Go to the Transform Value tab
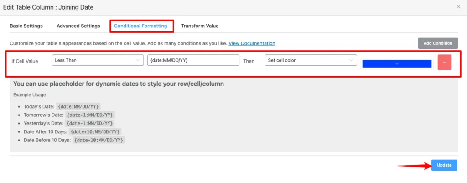 pyautogui.click(x=200, y=26)
